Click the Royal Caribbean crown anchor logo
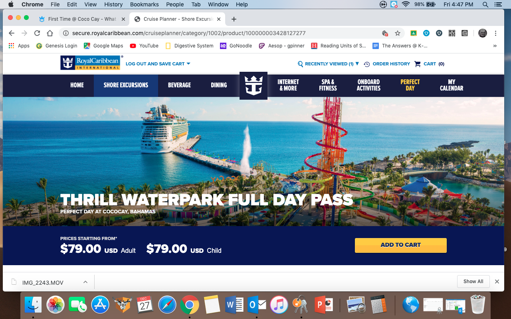 (x=253, y=85)
